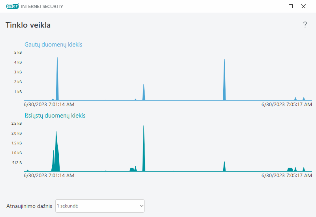
Task: Click the Gautų duomenų kiekis chart title
Action: (53, 45)
